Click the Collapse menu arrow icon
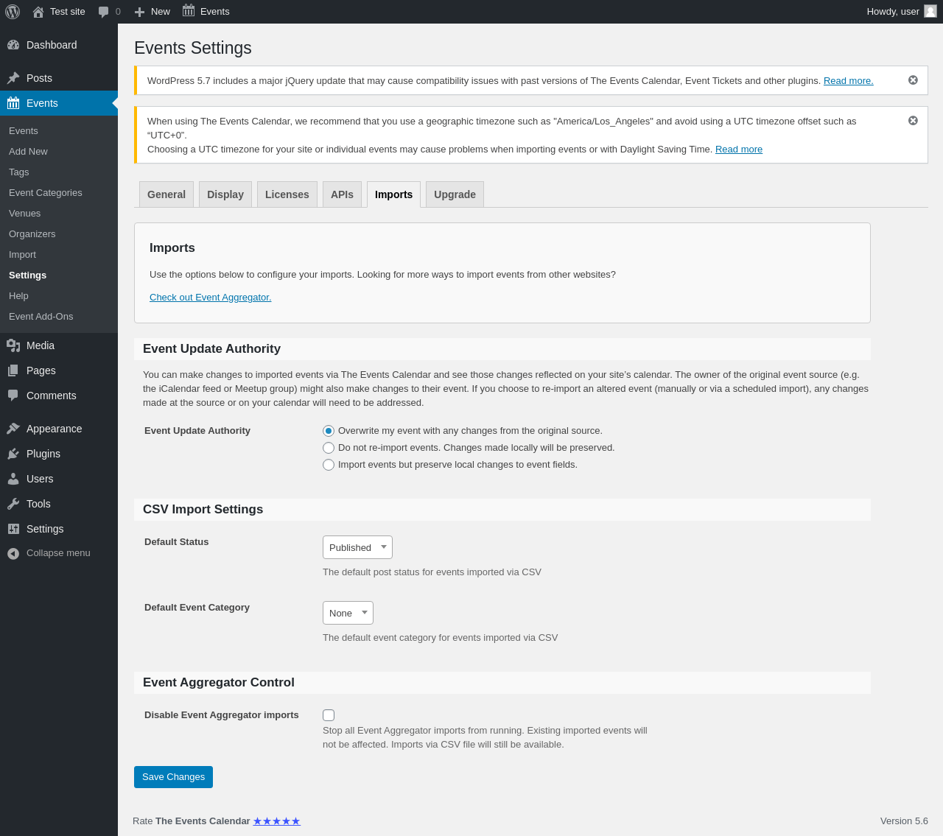This screenshot has height=836, width=943. pos(13,553)
